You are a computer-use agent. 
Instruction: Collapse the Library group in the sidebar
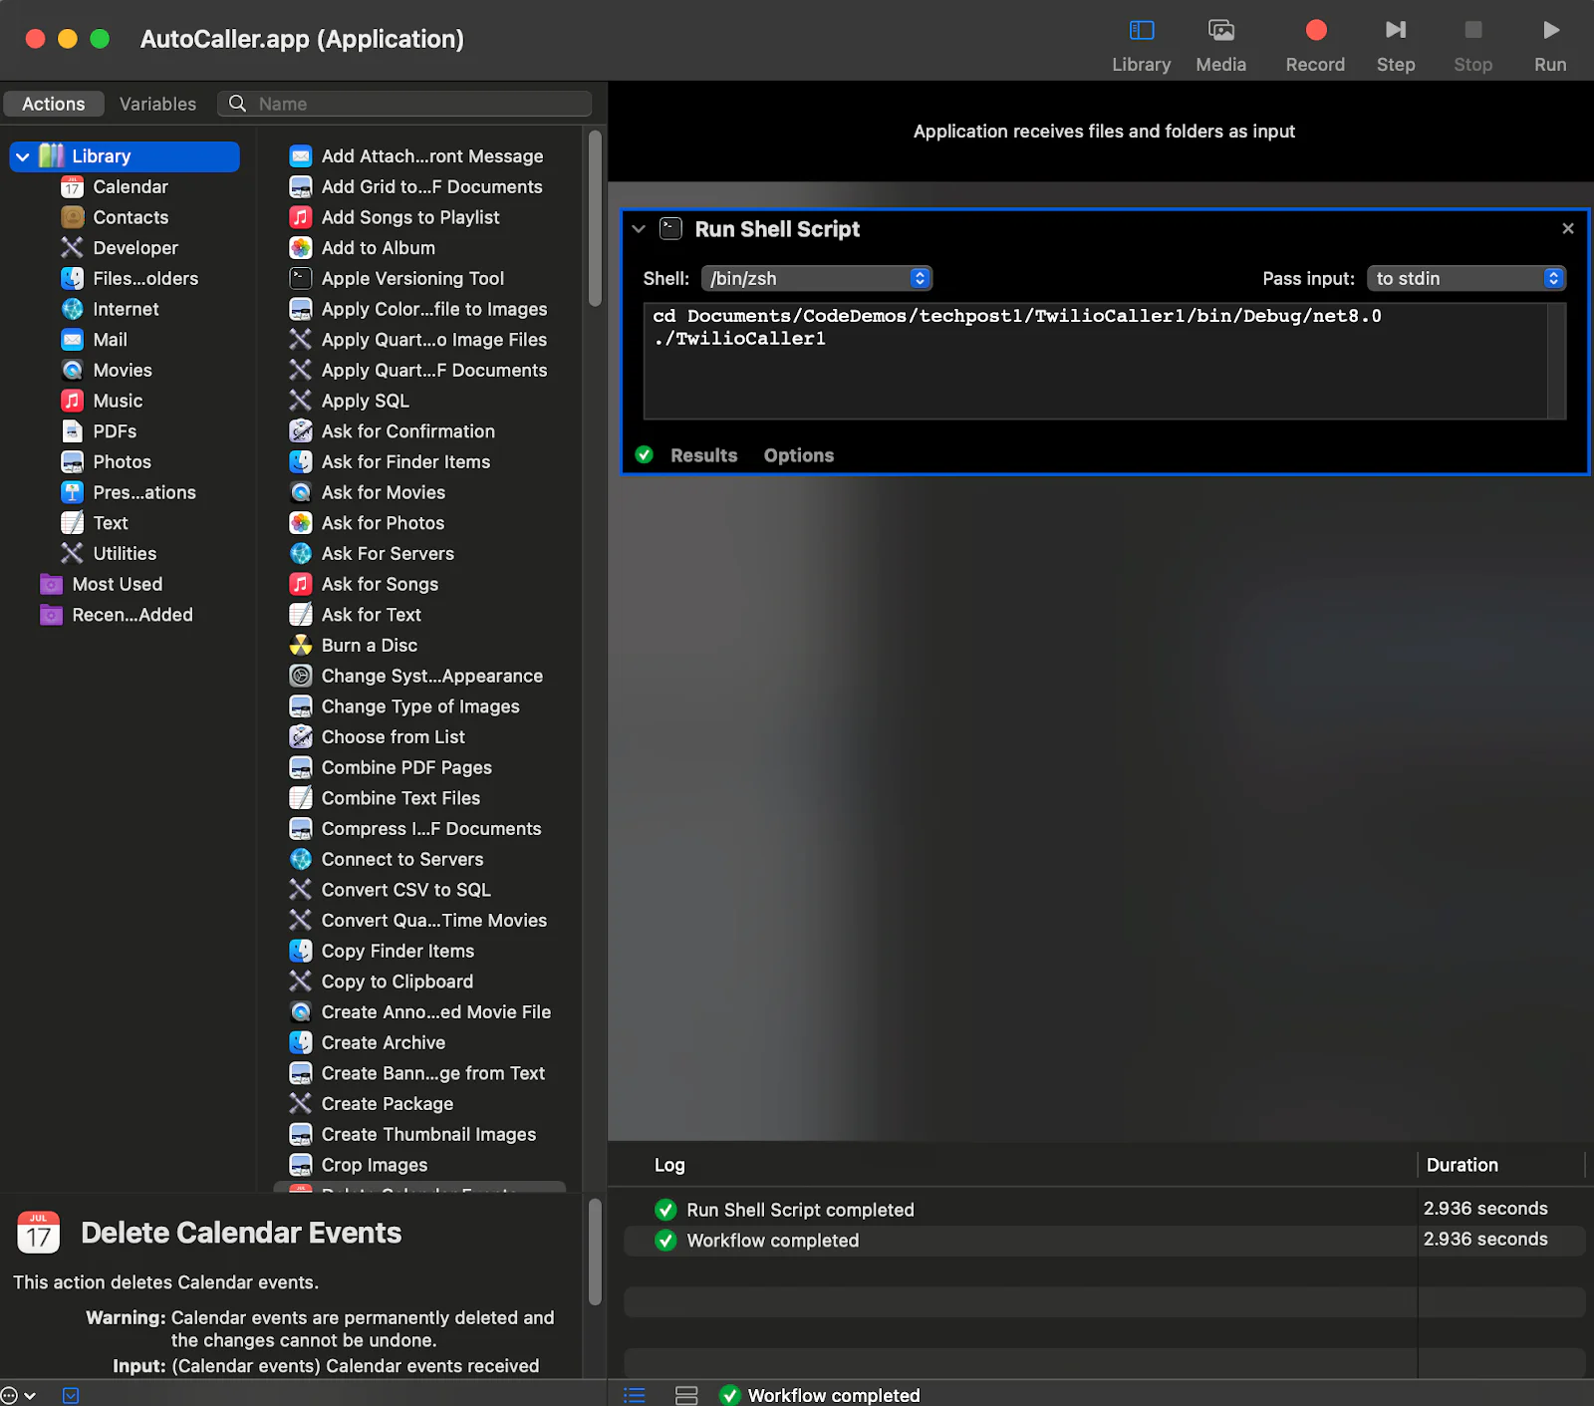point(22,156)
